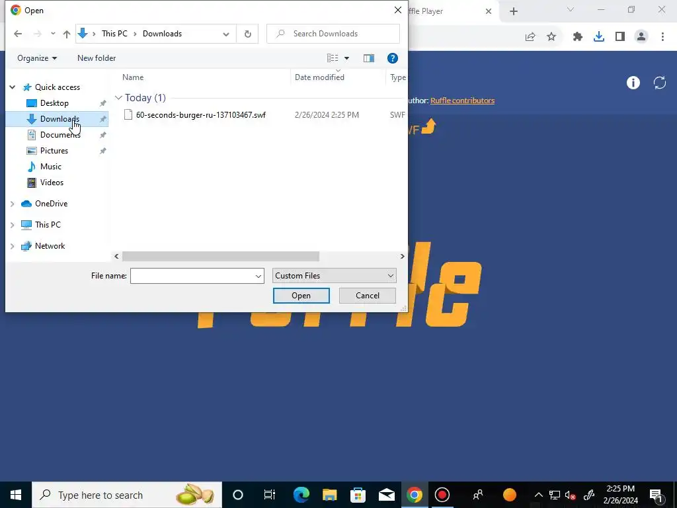Sort files by the Name column
This screenshot has height=508, width=677.
(x=133, y=77)
